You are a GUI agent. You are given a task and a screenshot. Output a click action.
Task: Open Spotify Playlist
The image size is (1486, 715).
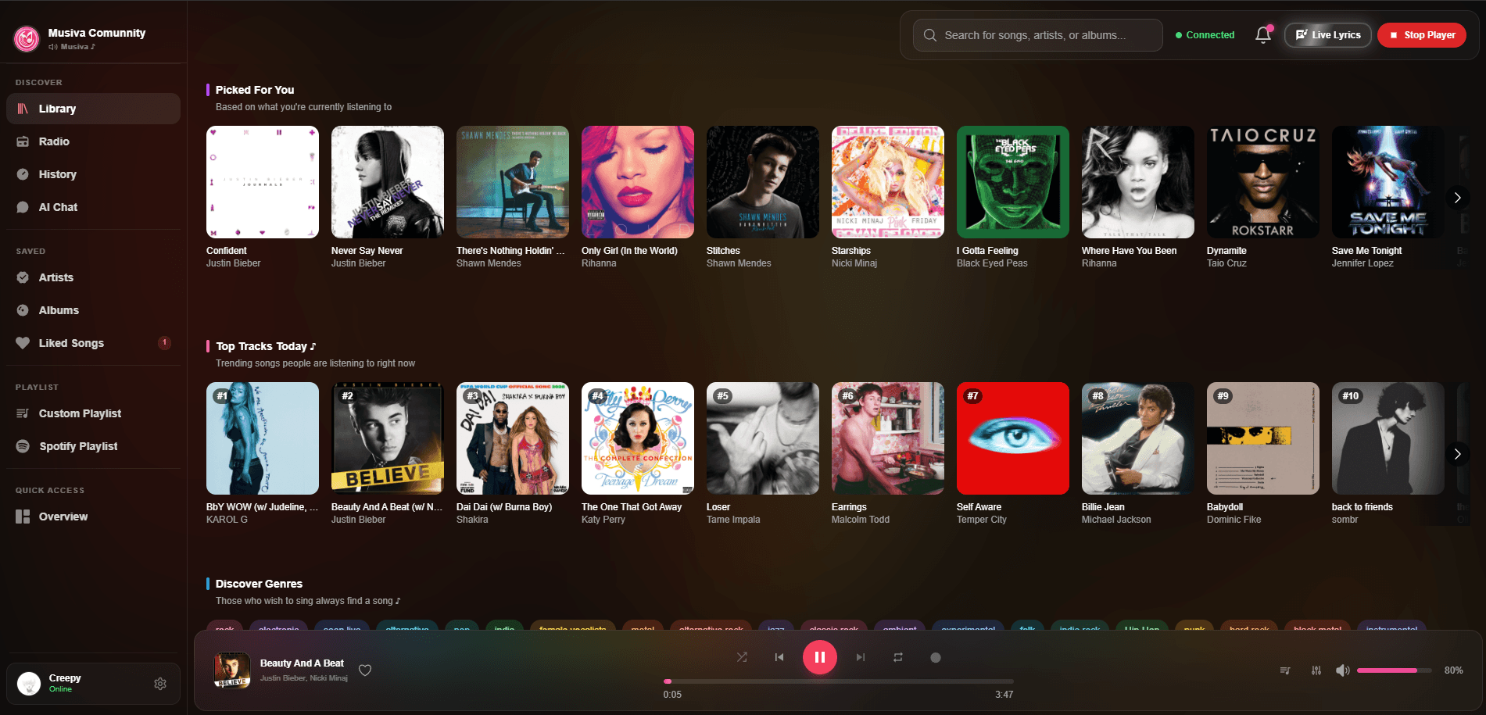point(93,446)
